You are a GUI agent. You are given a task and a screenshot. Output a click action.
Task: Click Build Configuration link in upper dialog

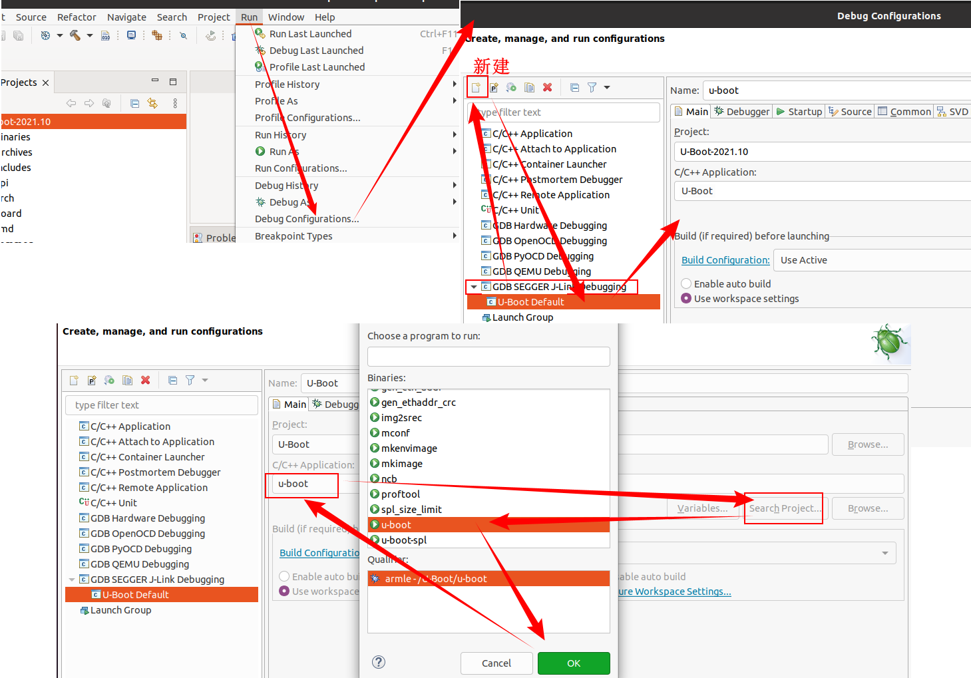(725, 260)
